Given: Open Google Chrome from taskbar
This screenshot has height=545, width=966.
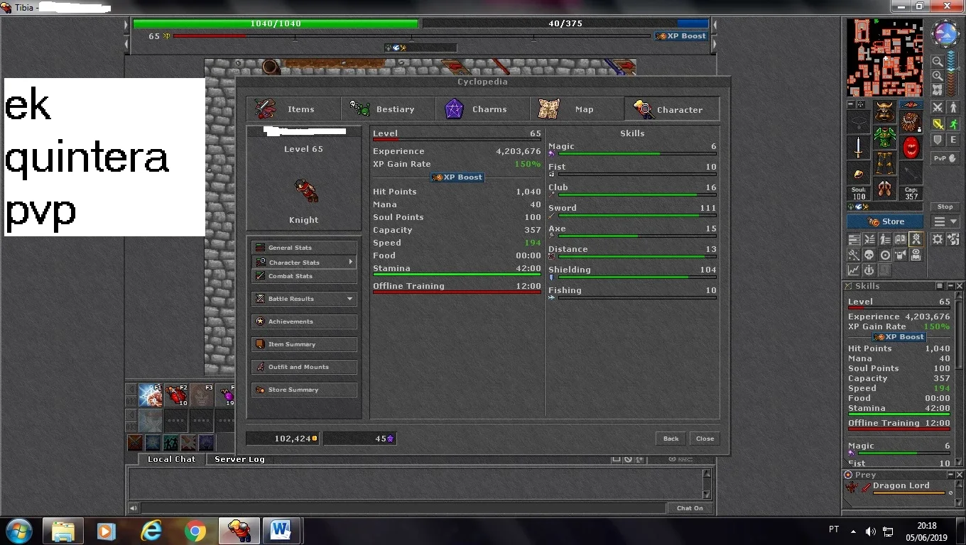Looking at the screenshot, I should click(x=195, y=531).
